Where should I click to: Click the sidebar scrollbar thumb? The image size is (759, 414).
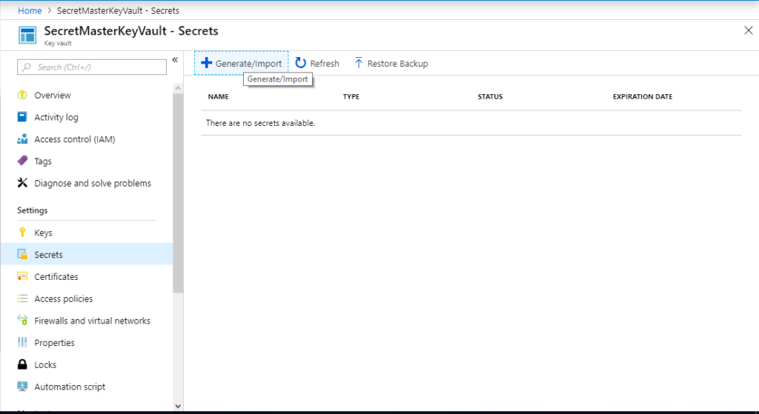(178, 193)
